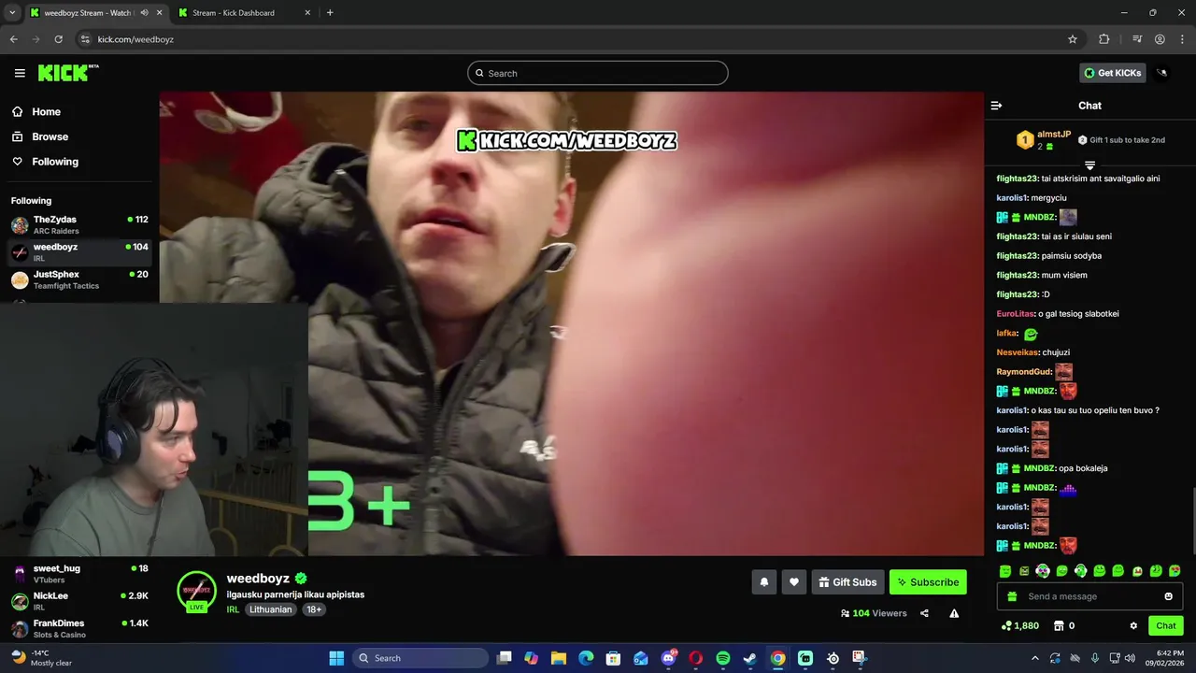Open Spotify from the taskbar

coord(723,658)
